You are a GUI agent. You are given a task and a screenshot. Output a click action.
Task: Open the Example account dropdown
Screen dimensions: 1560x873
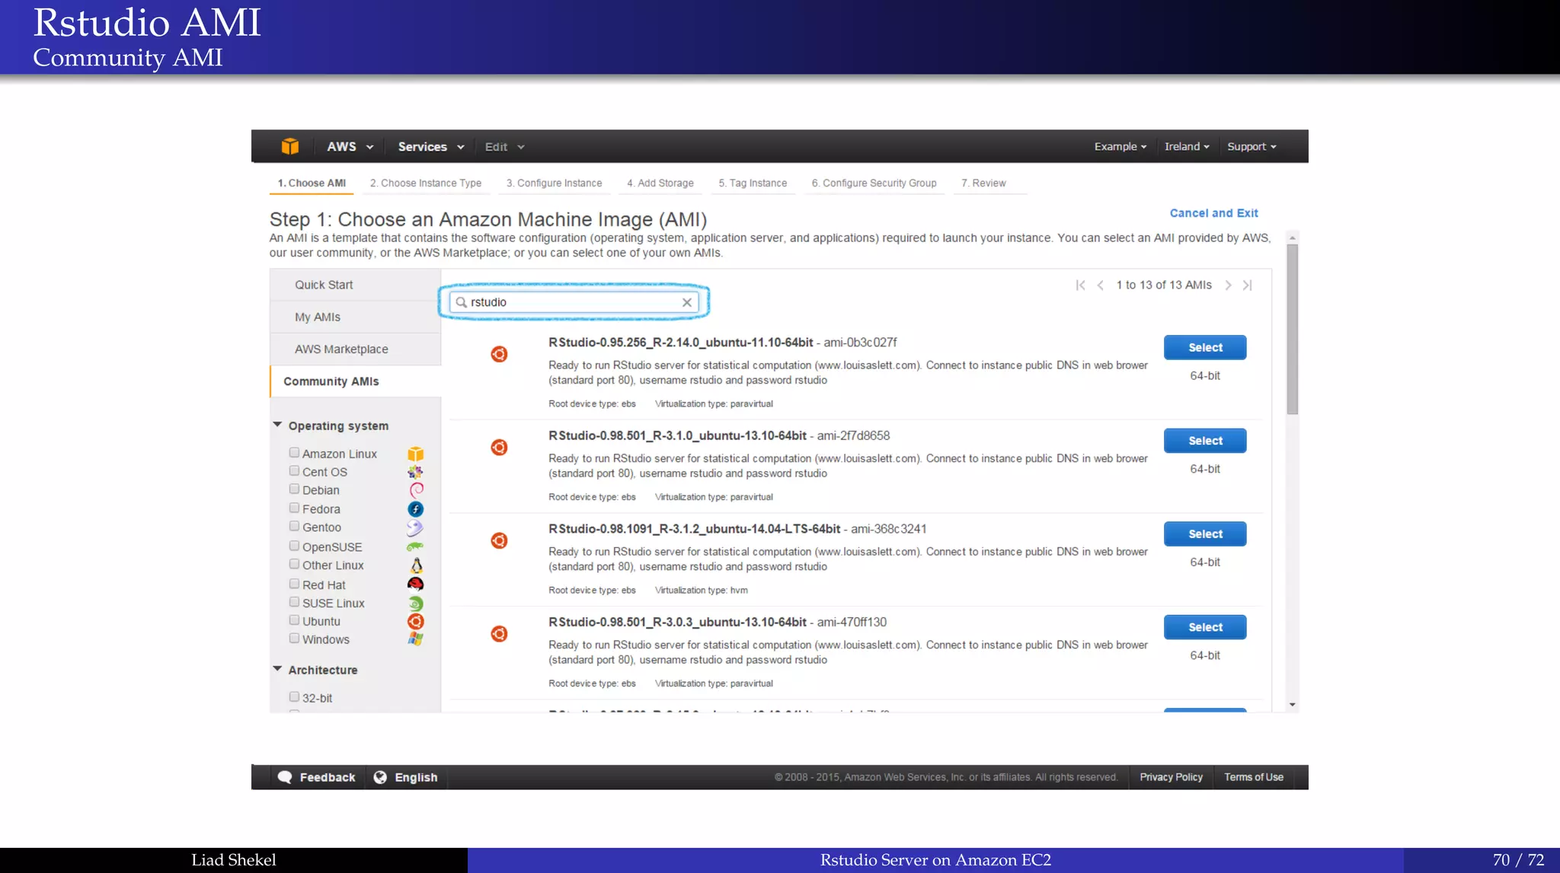[x=1120, y=147]
